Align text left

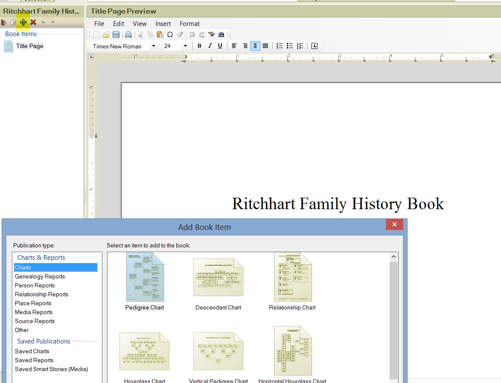[234, 46]
